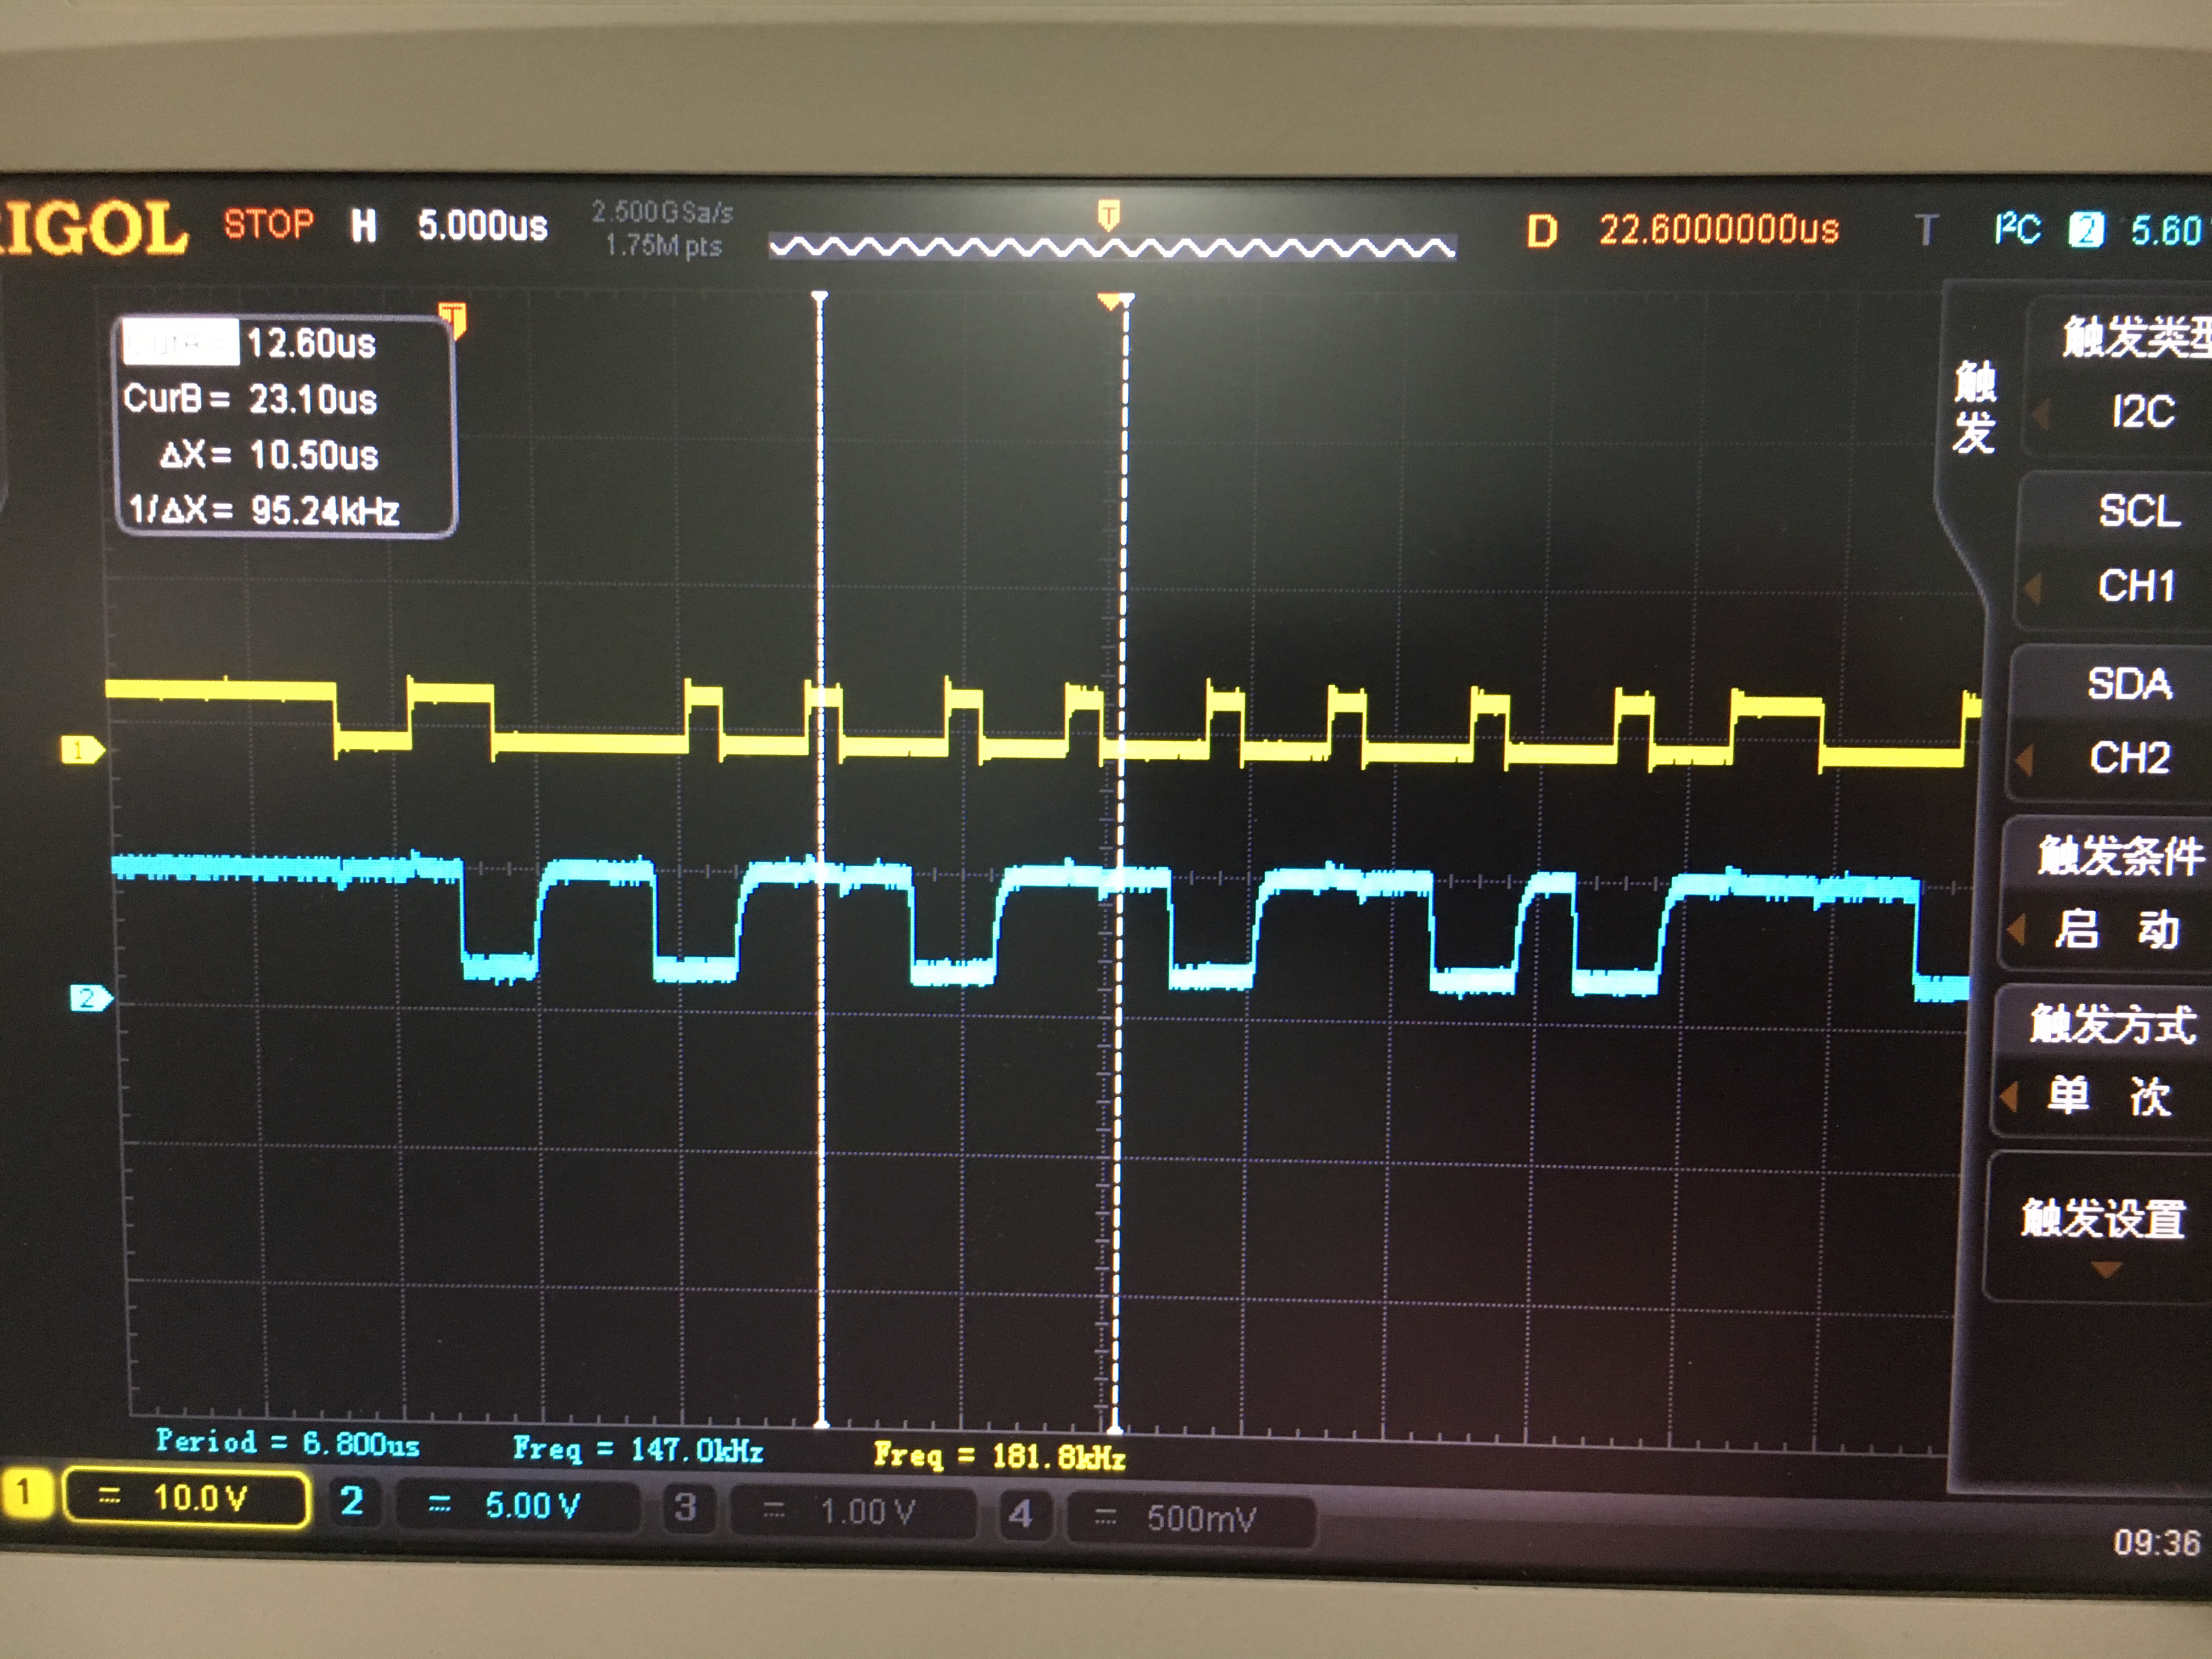The width and height of the screenshot is (2212, 1659).
Task: Click the orange D delay indicator
Action: (x=1541, y=231)
